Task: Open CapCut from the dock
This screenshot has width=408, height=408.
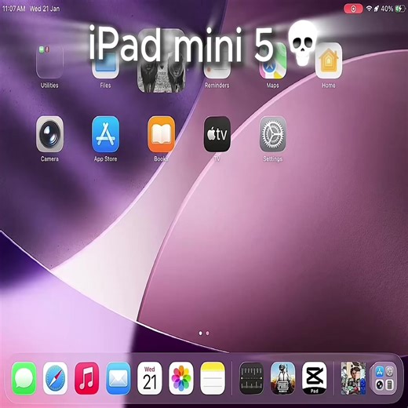Action: coord(314,378)
